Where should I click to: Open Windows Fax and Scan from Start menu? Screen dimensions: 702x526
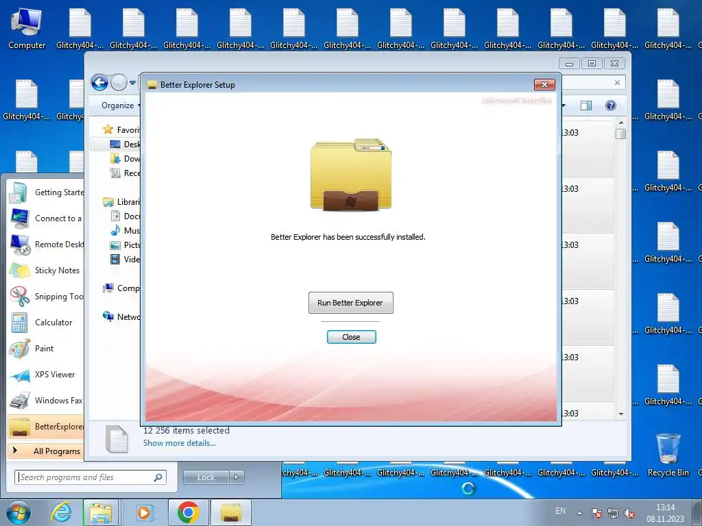(46, 400)
